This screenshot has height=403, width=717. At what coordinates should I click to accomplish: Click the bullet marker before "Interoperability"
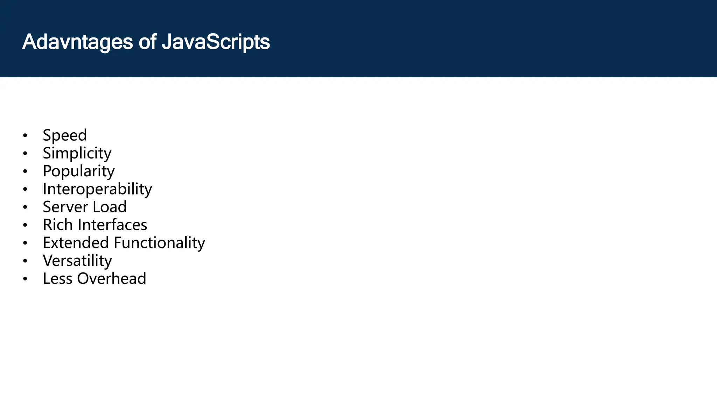pos(25,189)
